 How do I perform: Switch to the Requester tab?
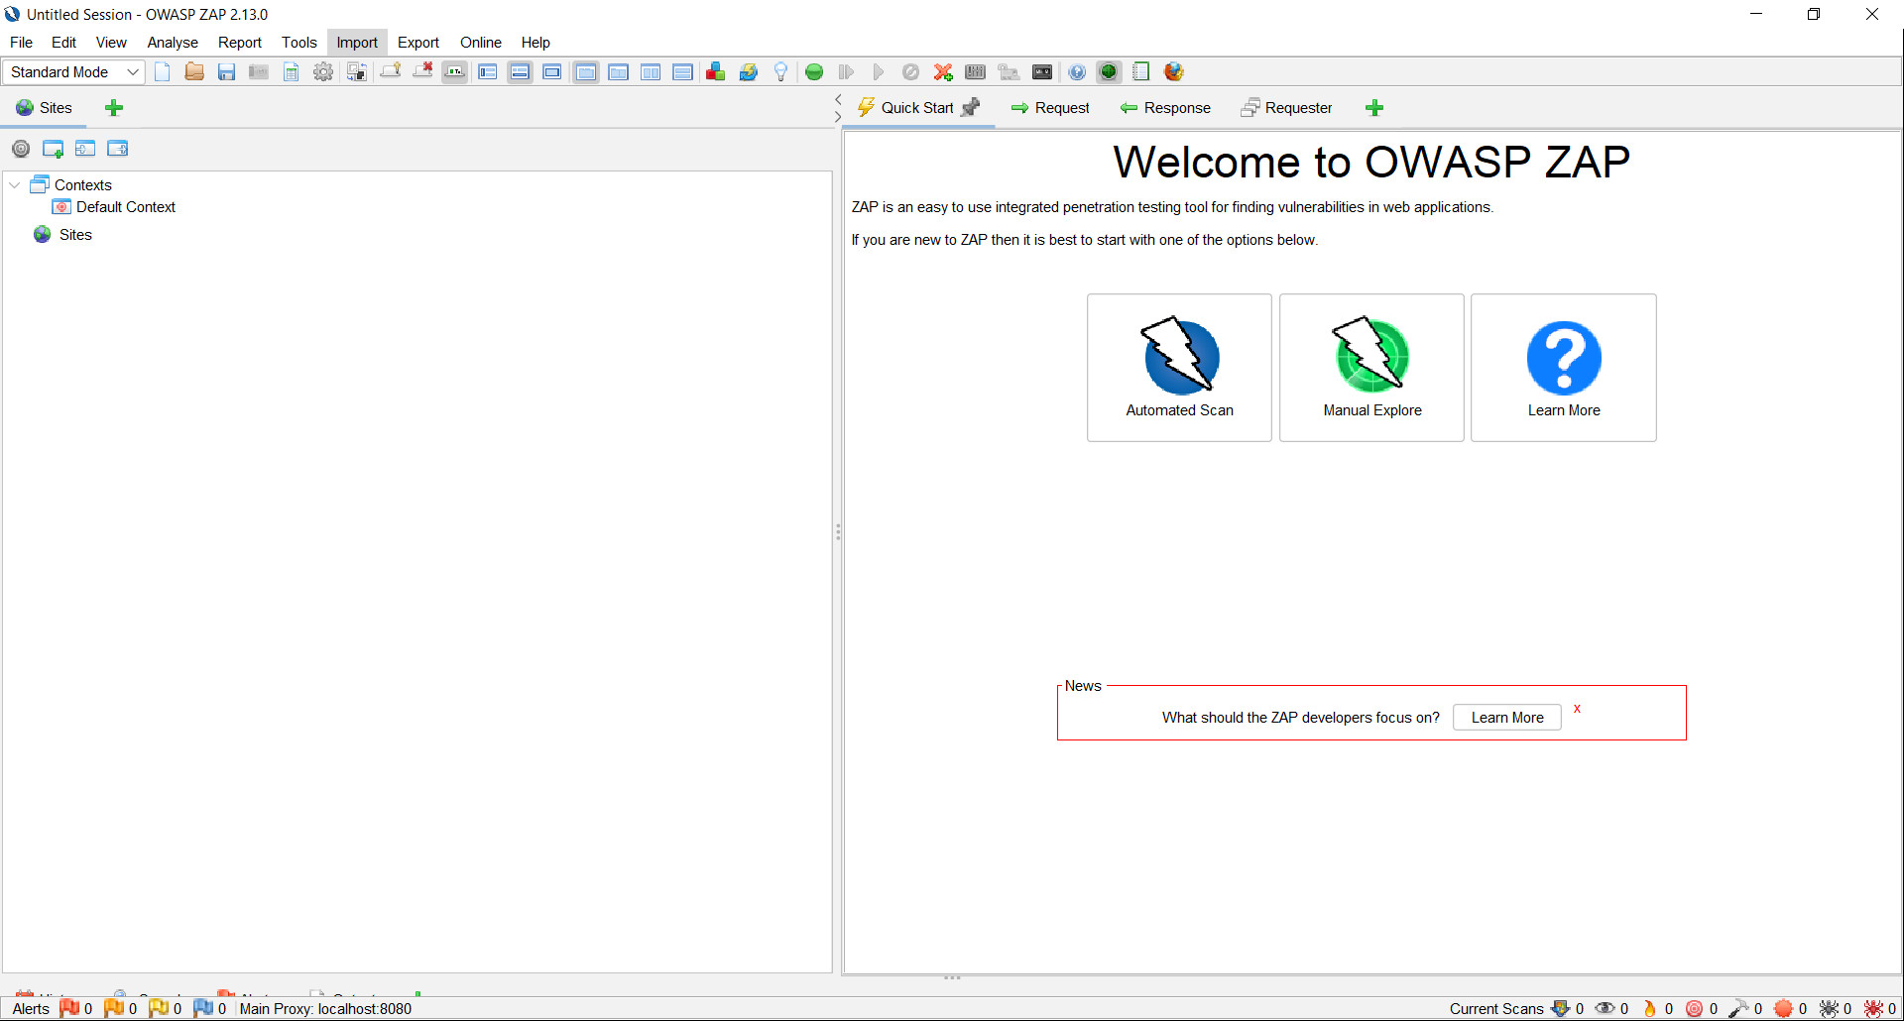point(1286,108)
